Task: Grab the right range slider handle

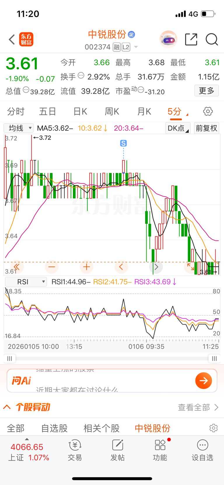Action: pos(214,358)
